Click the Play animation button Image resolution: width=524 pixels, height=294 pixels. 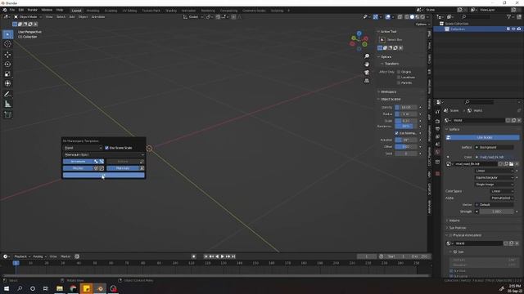coord(222,256)
